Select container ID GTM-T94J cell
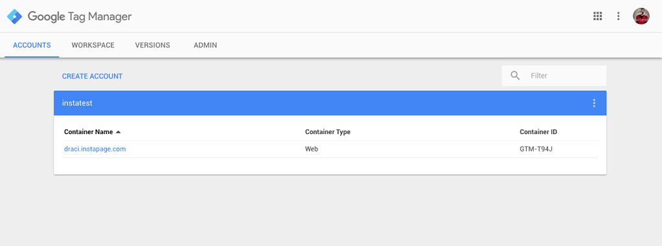 (536, 149)
